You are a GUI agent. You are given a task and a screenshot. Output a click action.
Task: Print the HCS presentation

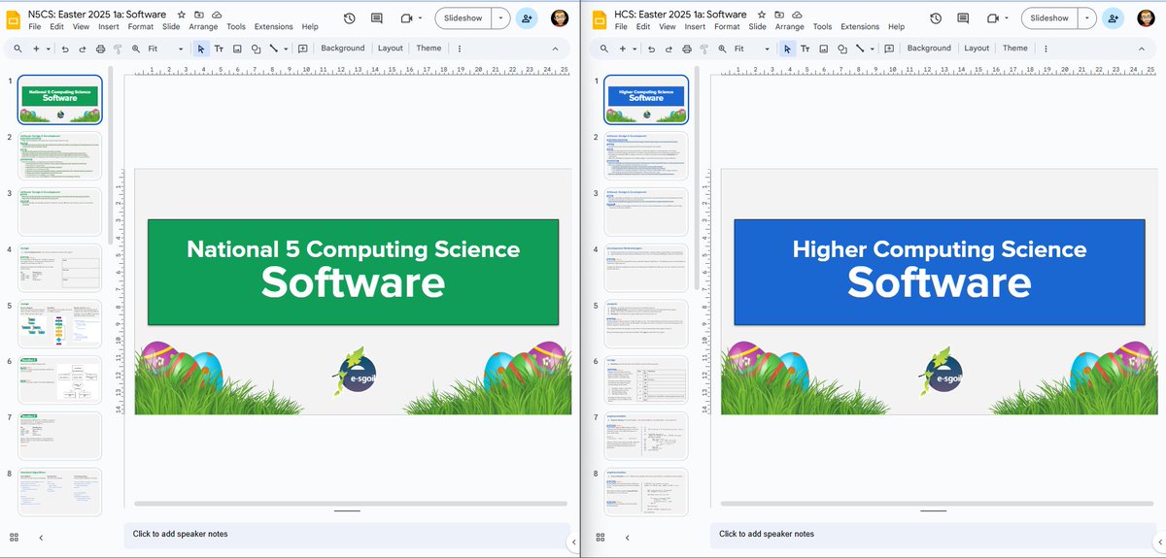(x=688, y=49)
